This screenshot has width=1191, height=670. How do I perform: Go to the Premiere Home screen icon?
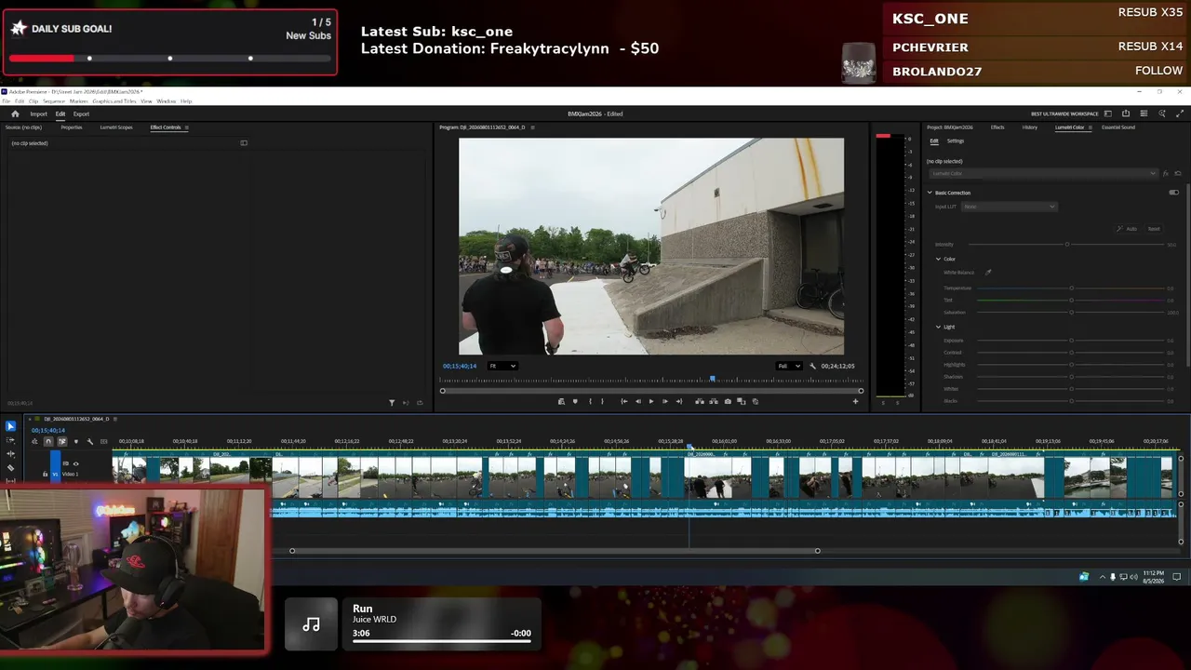coord(15,114)
